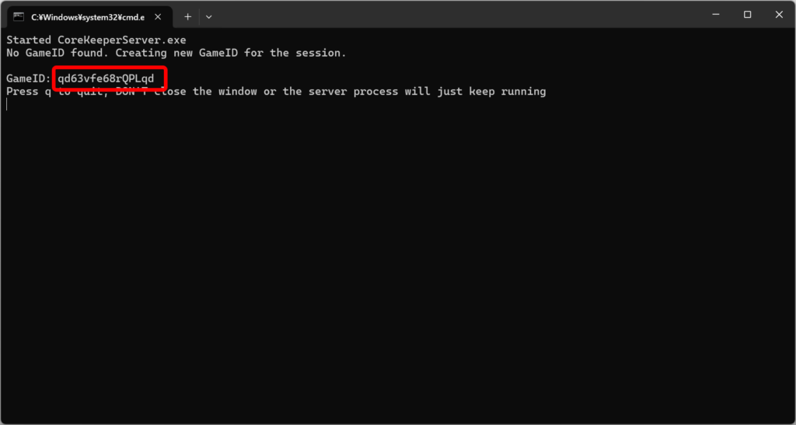
Task: Click the blinking text cursor line
Action: [7, 104]
